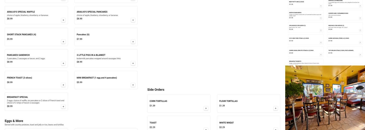
Task: Add Araujo's Special Pancakes with plus icon
Action: [133, 20]
